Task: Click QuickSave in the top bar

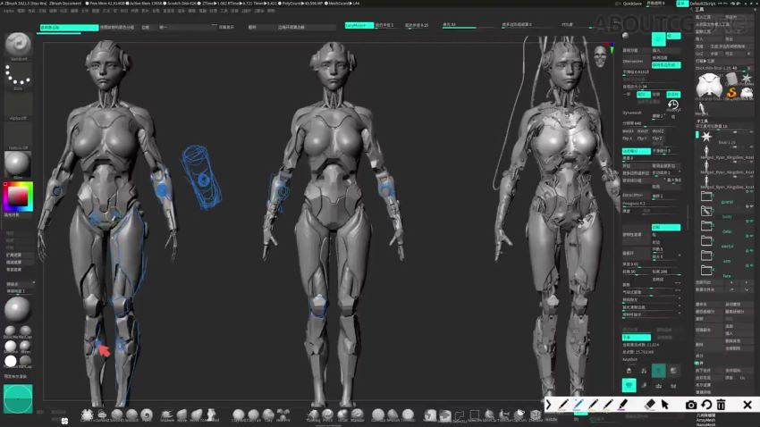Action: (632, 4)
